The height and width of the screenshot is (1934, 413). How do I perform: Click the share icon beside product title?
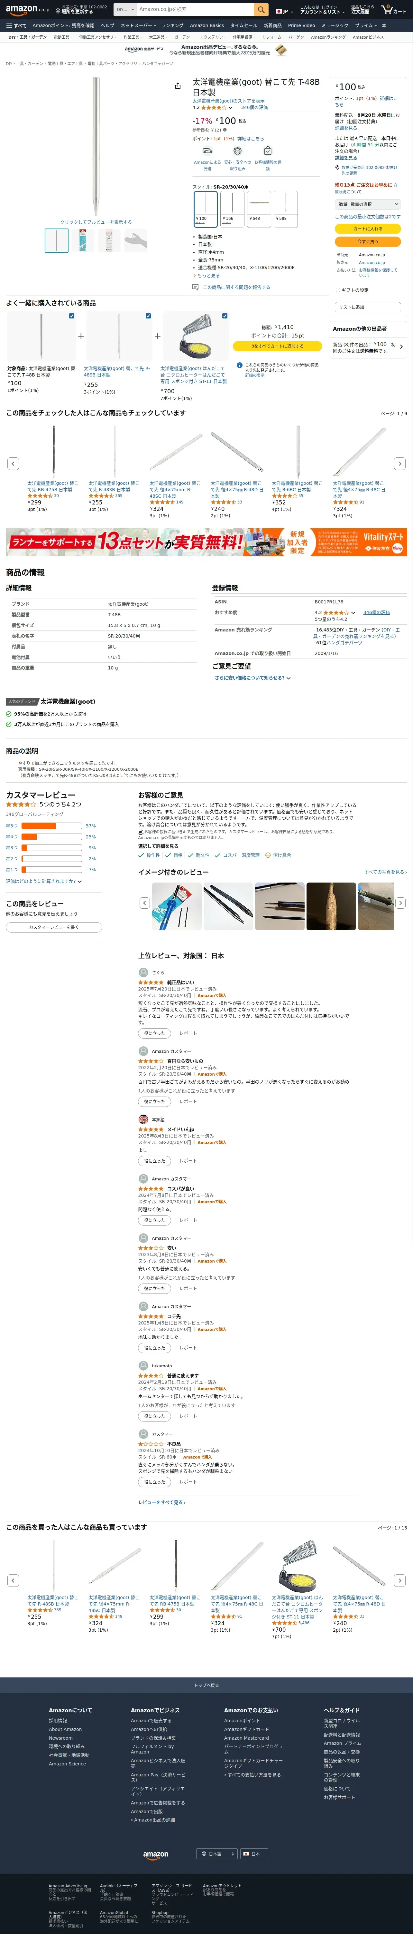[x=178, y=86]
